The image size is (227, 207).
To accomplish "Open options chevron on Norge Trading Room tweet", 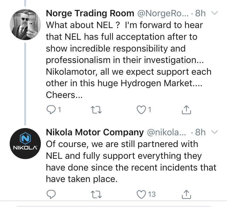I will tap(214, 13).
